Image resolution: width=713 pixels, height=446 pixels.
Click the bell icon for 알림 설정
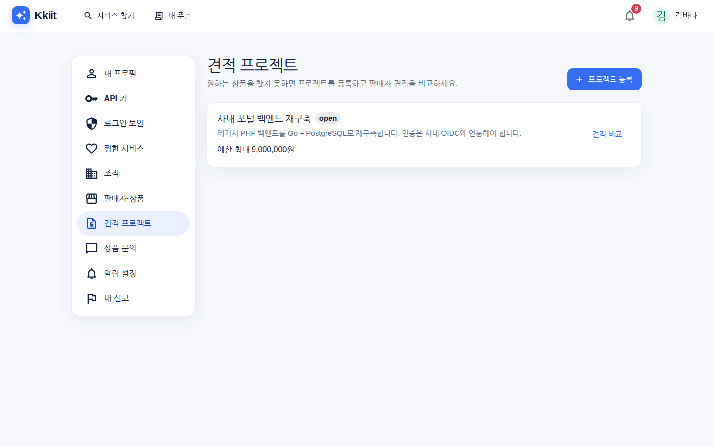pyautogui.click(x=92, y=273)
